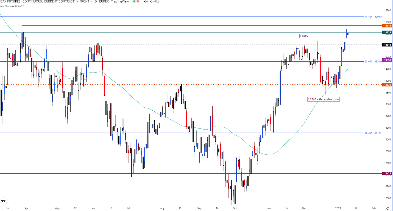Screen dimensions: 393x211
Task: Click Apr on the time axis
Action: (26, 208)
